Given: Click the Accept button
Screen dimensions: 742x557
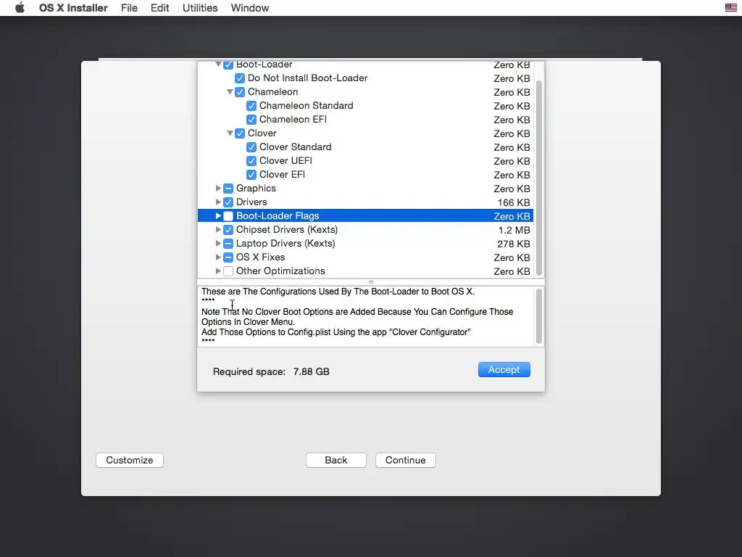Looking at the screenshot, I should click(504, 369).
